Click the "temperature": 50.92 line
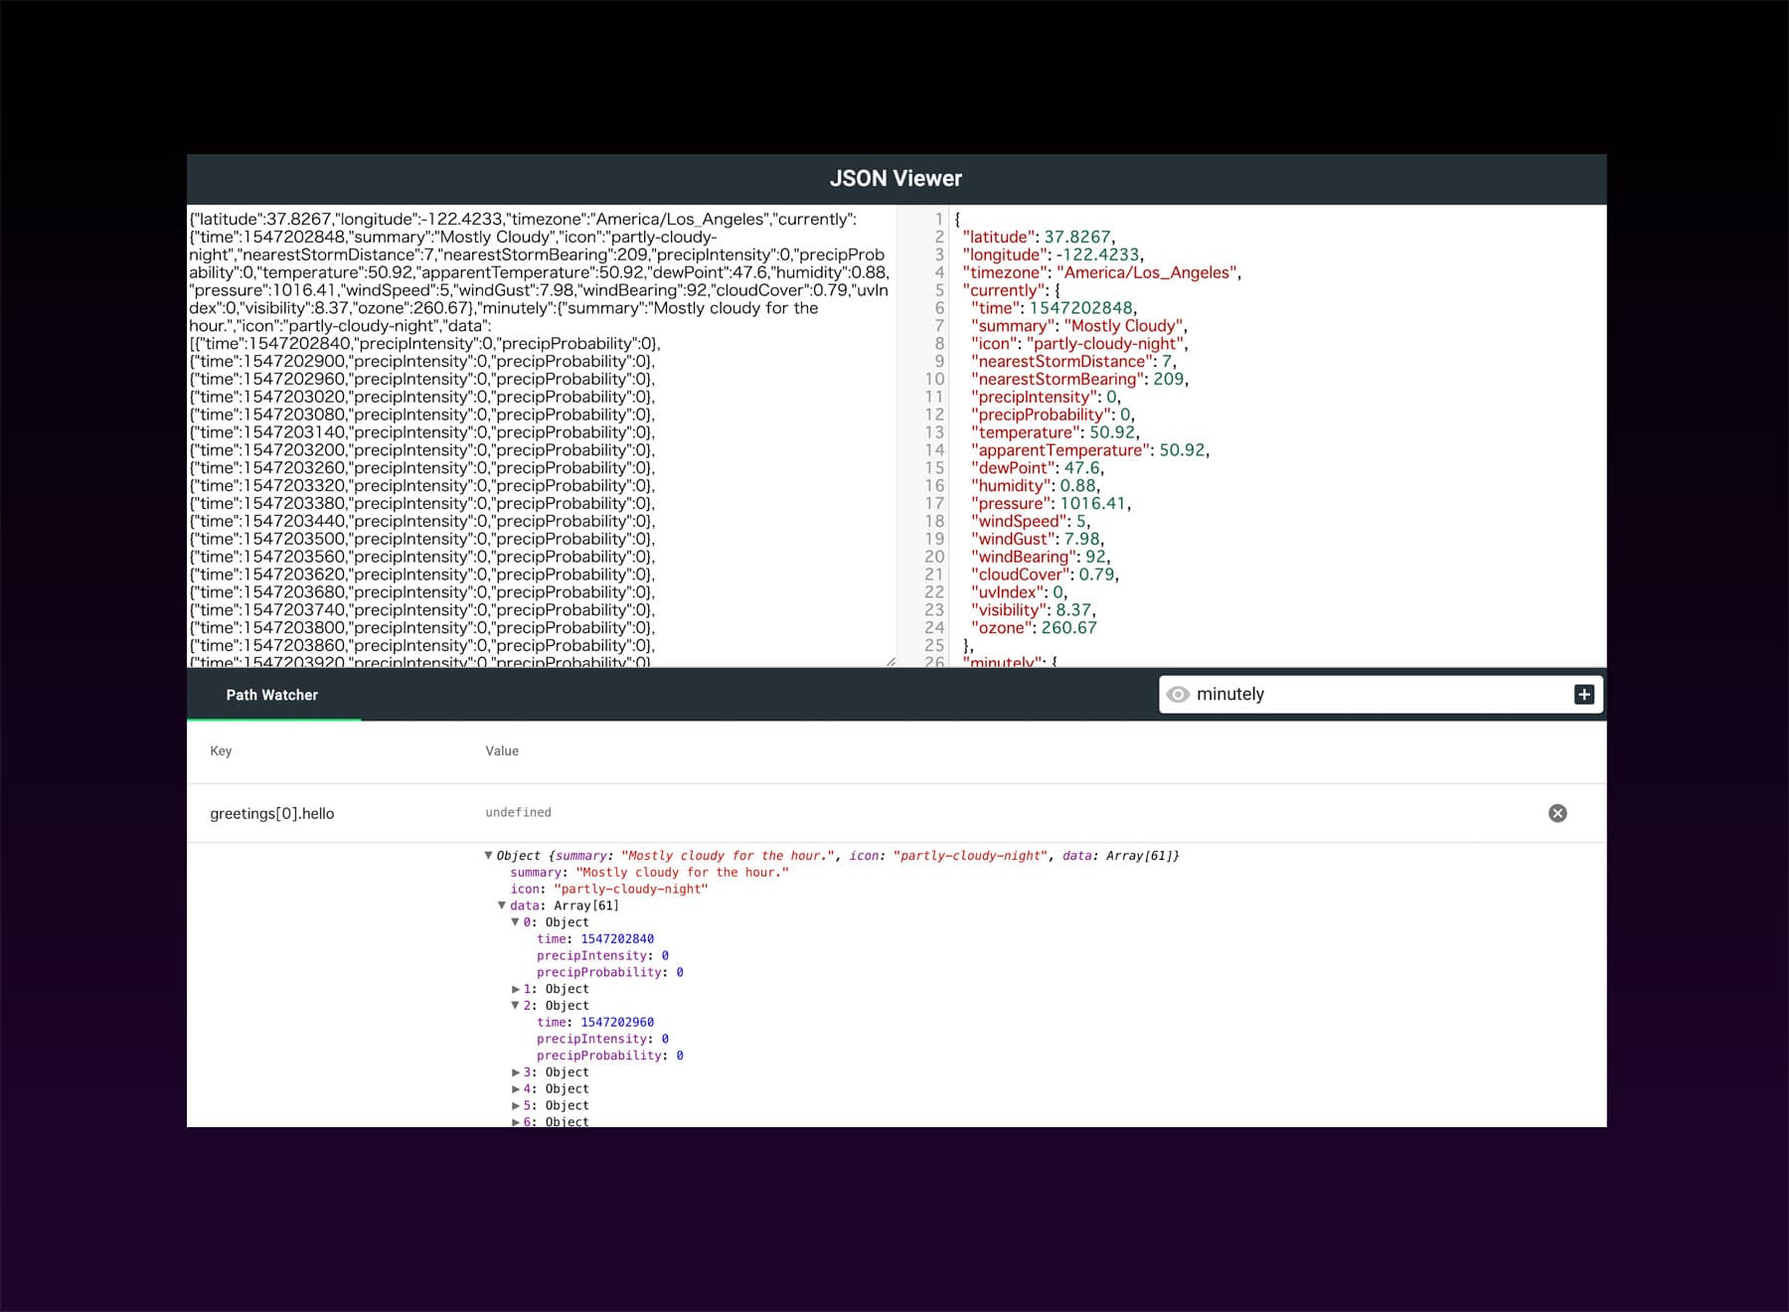The image size is (1789, 1312). [x=1055, y=432]
